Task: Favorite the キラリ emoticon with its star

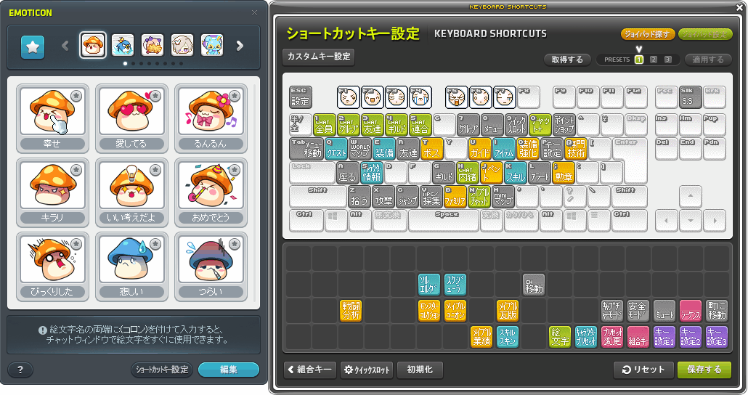Action: [76, 170]
